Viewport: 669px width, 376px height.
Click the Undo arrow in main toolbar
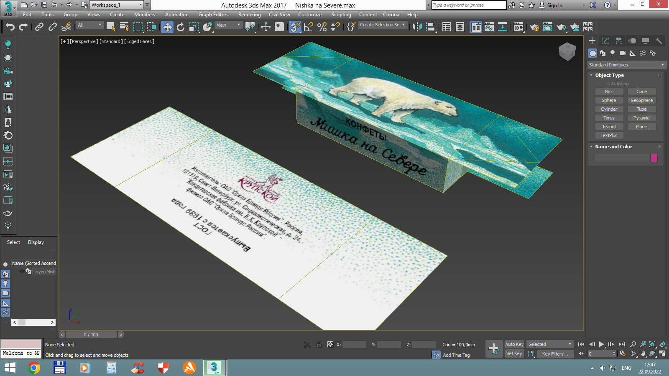(10, 27)
